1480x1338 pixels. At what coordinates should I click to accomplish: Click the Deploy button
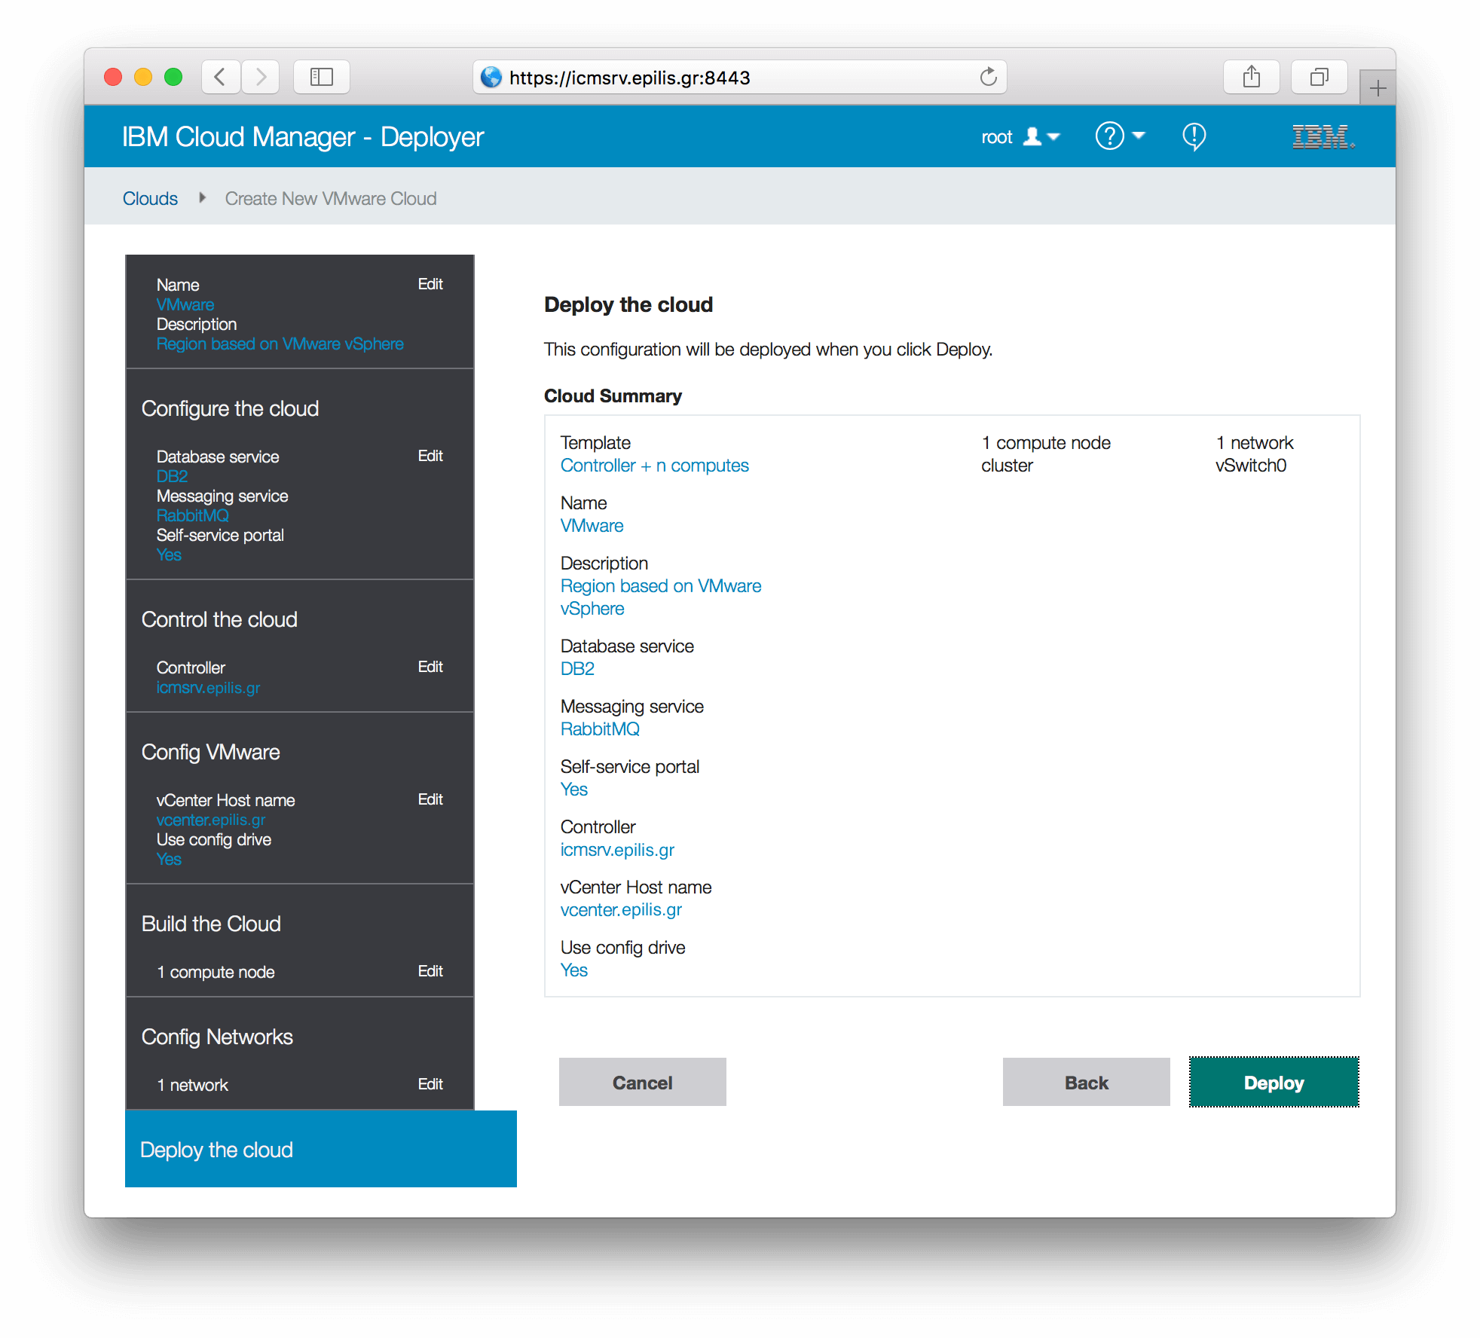(x=1274, y=1083)
